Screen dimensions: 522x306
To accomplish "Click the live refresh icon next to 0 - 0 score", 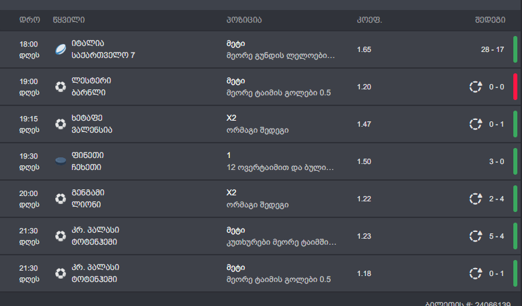I will coord(476,87).
